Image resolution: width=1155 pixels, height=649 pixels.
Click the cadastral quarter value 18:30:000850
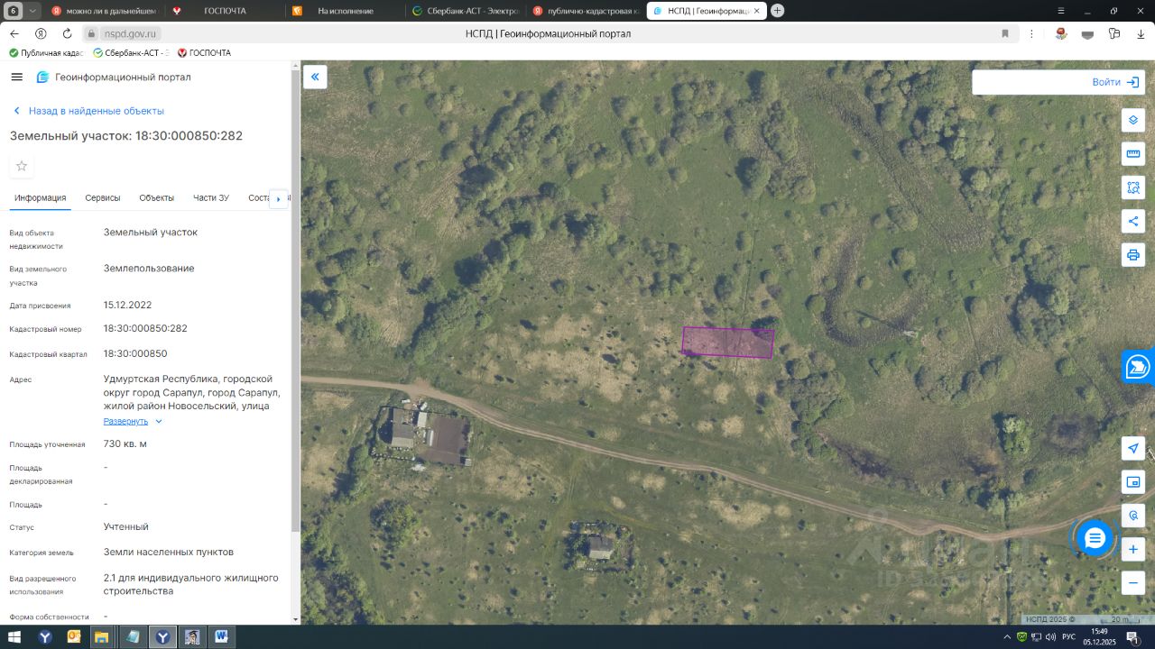click(x=135, y=353)
